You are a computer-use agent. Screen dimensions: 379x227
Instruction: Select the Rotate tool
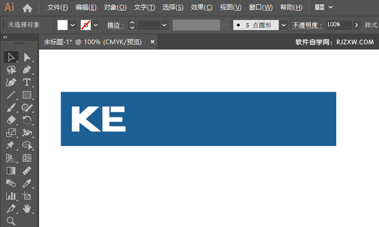(x=27, y=120)
